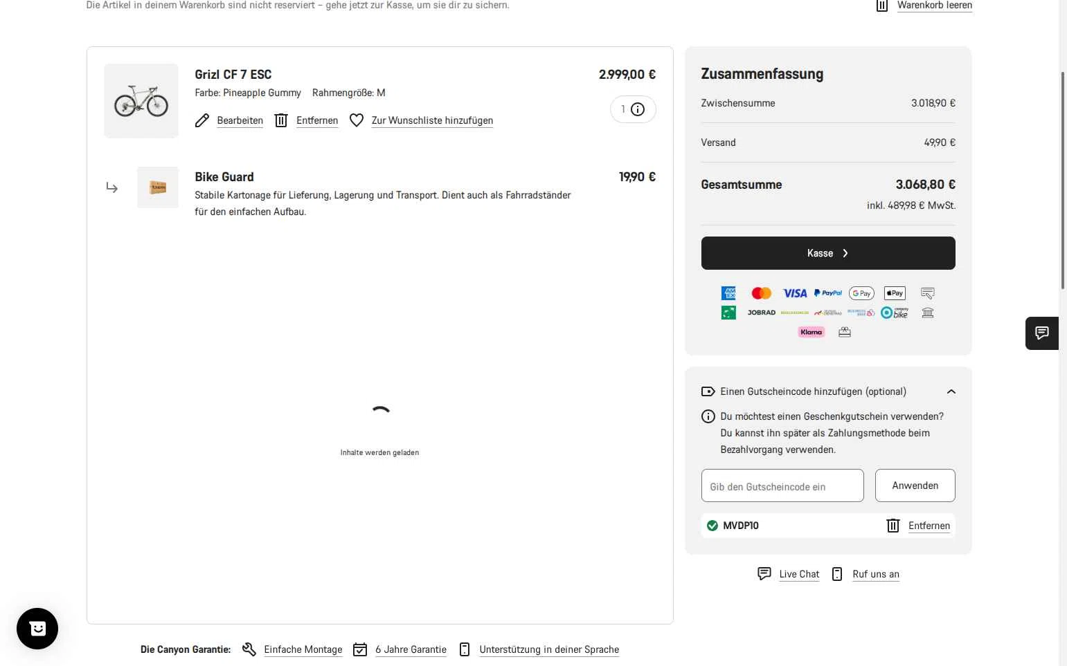Click the invoice payment icon after Apple Pay
1067x666 pixels.
coord(928,293)
